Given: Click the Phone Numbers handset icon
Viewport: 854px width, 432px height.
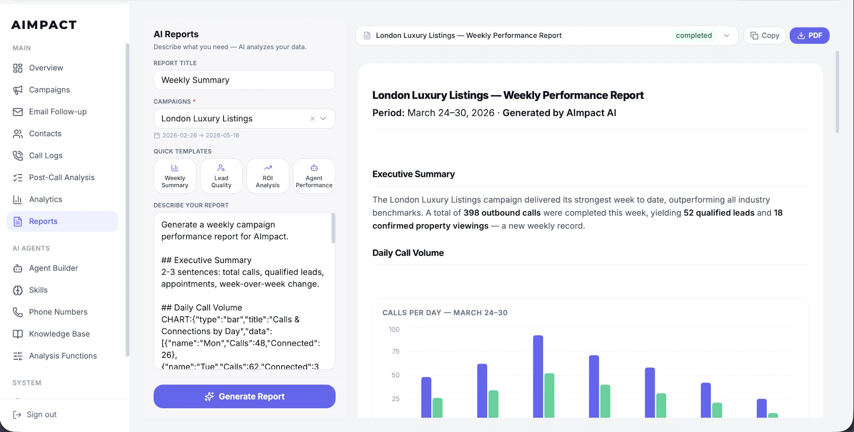Looking at the screenshot, I should point(18,312).
